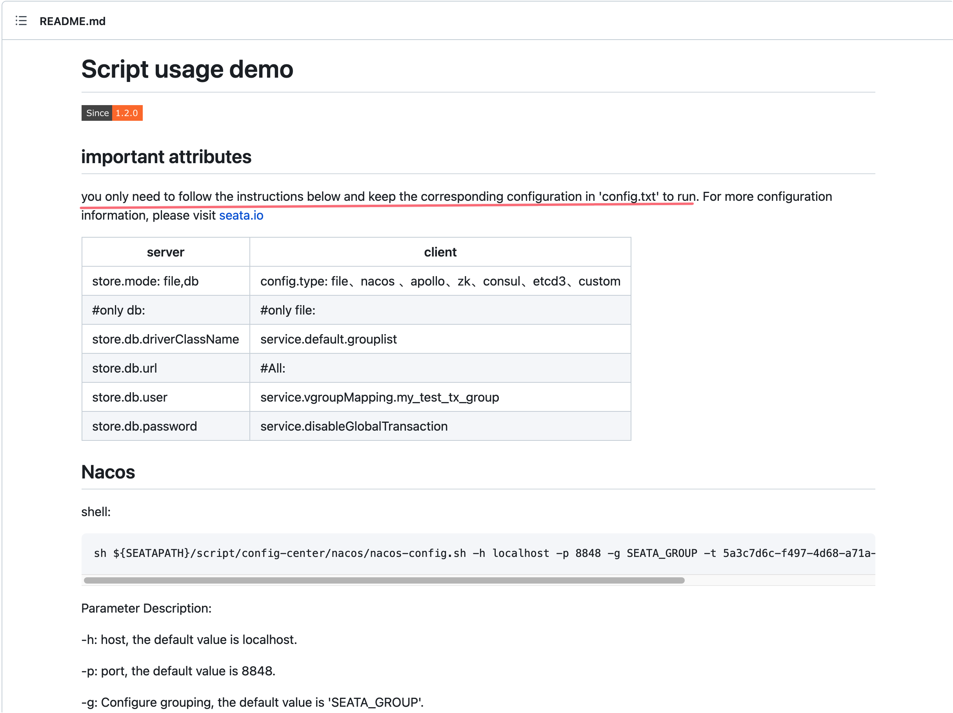953x713 pixels.
Task: Select the '#only file:' cell
Action: click(440, 310)
